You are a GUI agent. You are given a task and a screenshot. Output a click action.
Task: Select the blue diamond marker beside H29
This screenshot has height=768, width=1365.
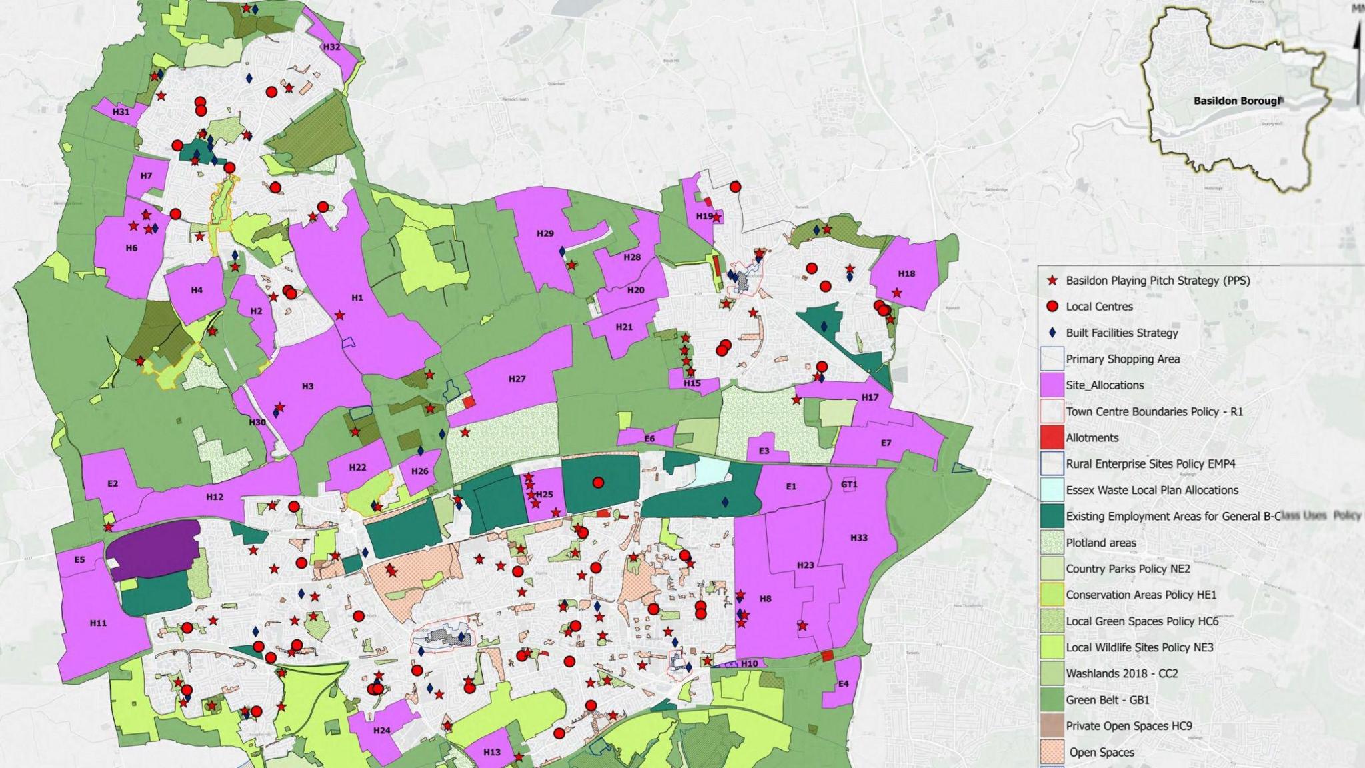pos(563,251)
